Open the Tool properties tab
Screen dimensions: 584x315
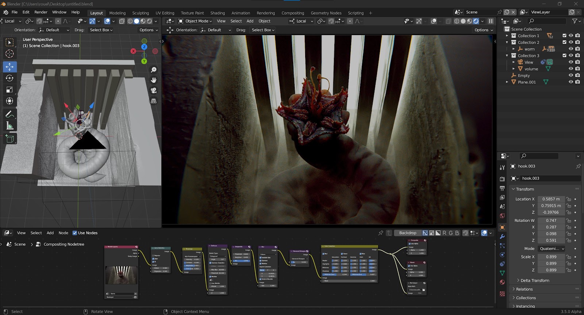(502, 167)
